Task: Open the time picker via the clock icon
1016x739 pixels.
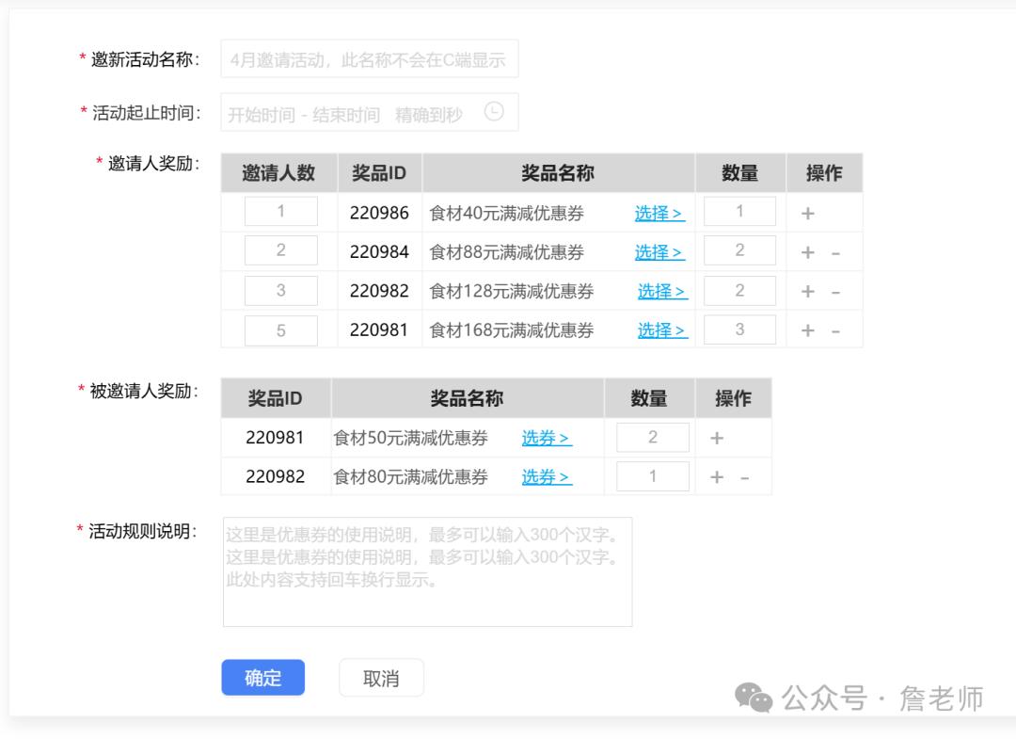Action: click(x=493, y=110)
